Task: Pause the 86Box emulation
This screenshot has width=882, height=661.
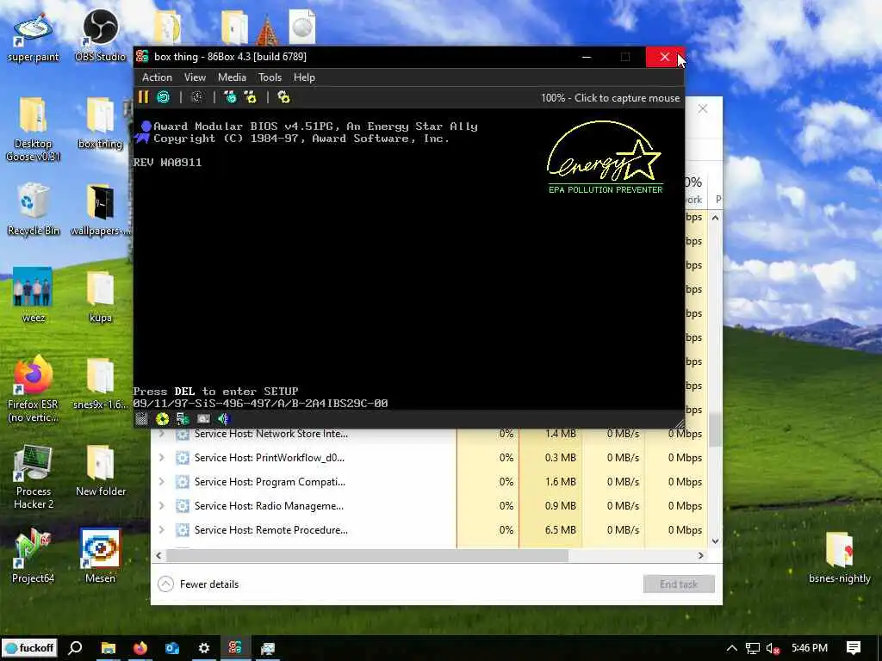Action: [144, 97]
